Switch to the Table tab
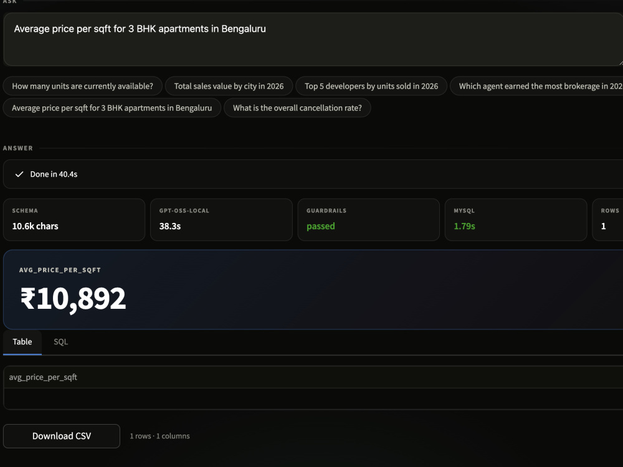The image size is (623, 467). pos(22,342)
